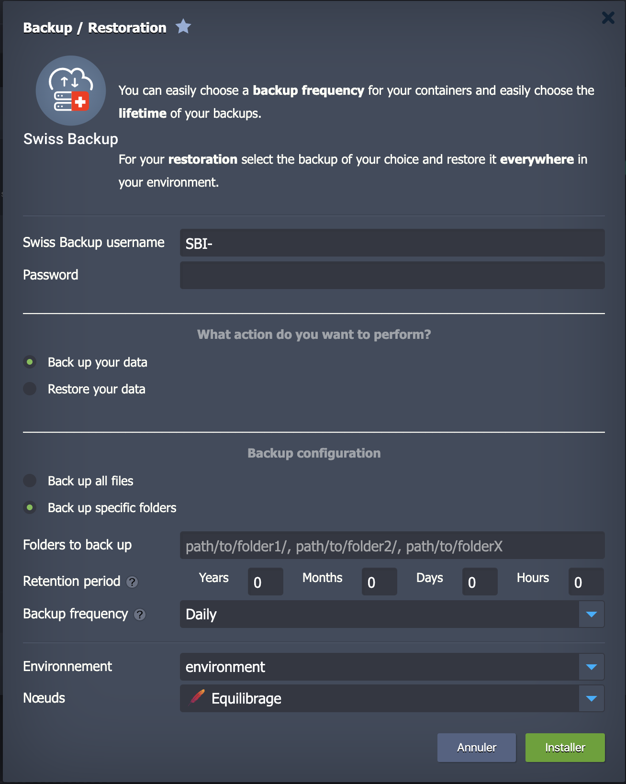
Task: Select the Back up your data option
Action: click(x=30, y=362)
